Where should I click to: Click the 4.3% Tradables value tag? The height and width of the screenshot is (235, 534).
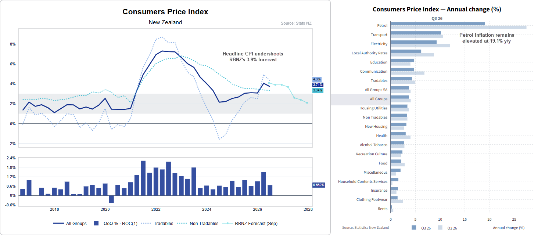[x=317, y=79]
